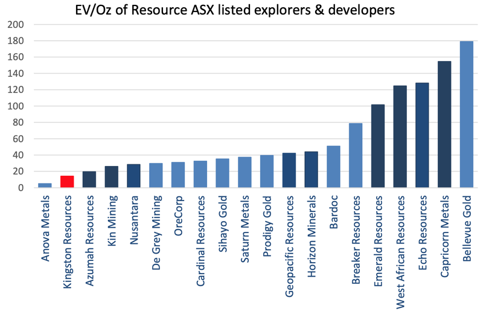Click the 'West African Resources' axis label
483x311 pixels.
400,252
